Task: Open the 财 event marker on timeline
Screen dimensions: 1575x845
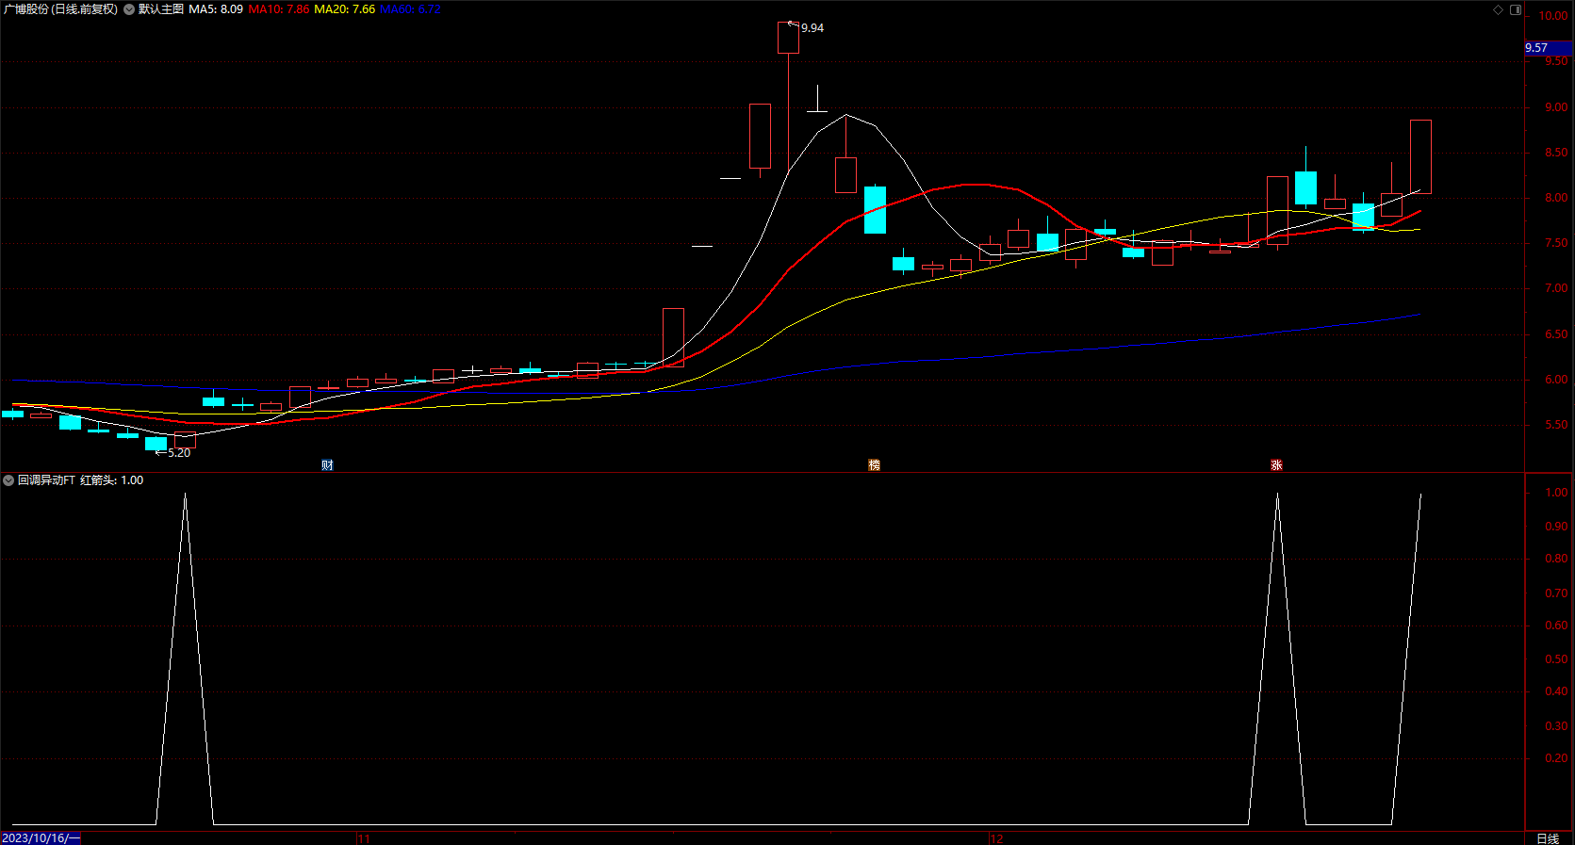Action: pos(327,465)
